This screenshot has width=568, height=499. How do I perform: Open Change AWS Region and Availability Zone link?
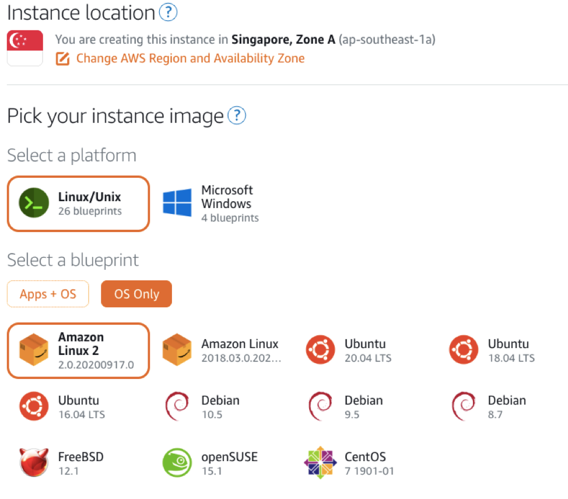tap(190, 58)
